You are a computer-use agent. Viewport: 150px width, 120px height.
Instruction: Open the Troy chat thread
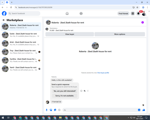(21, 52)
